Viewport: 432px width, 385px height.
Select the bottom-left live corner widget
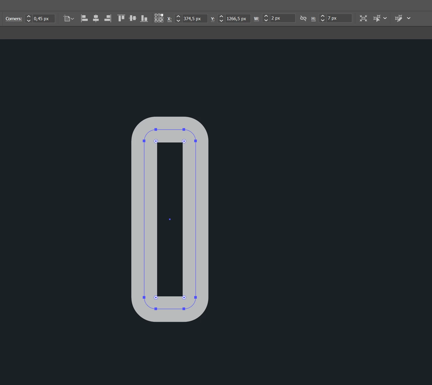(x=156, y=298)
